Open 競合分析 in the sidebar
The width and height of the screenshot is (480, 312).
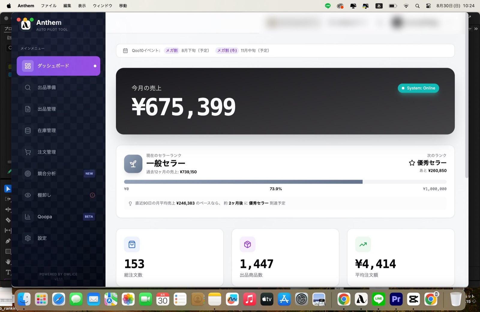[58, 173]
